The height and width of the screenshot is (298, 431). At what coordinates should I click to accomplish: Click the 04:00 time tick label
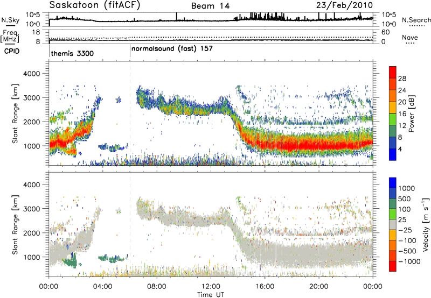click(102, 287)
